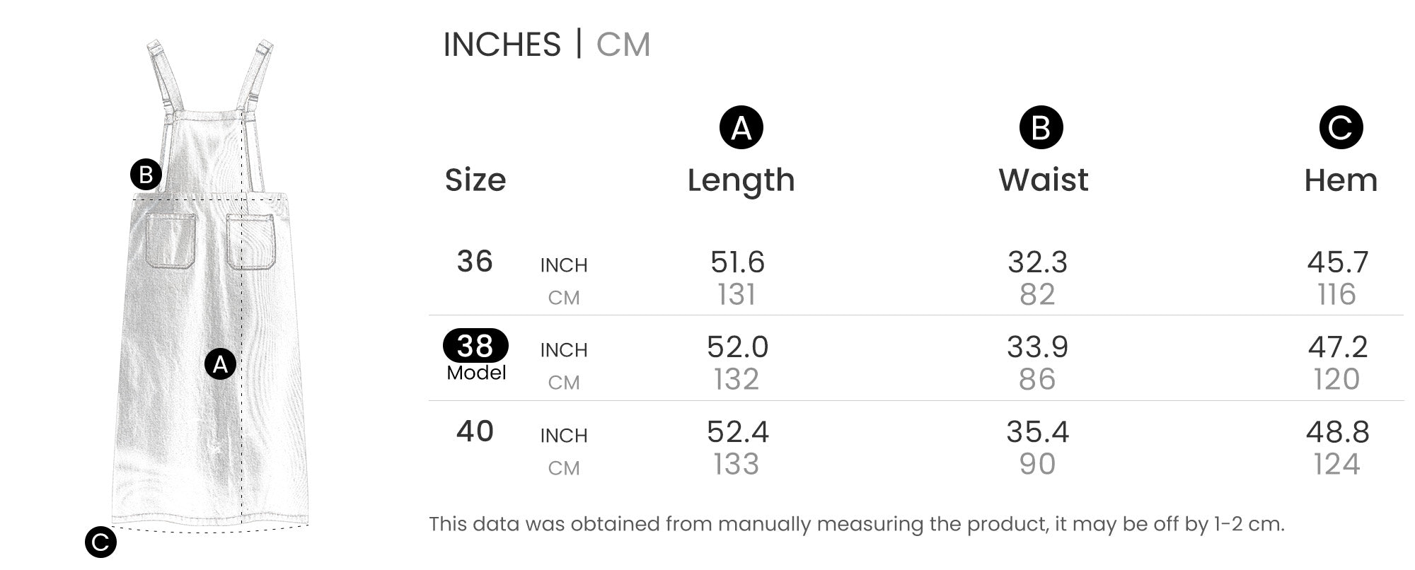
Task: Click the 52.0 length value for size 38
Action: click(x=737, y=347)
